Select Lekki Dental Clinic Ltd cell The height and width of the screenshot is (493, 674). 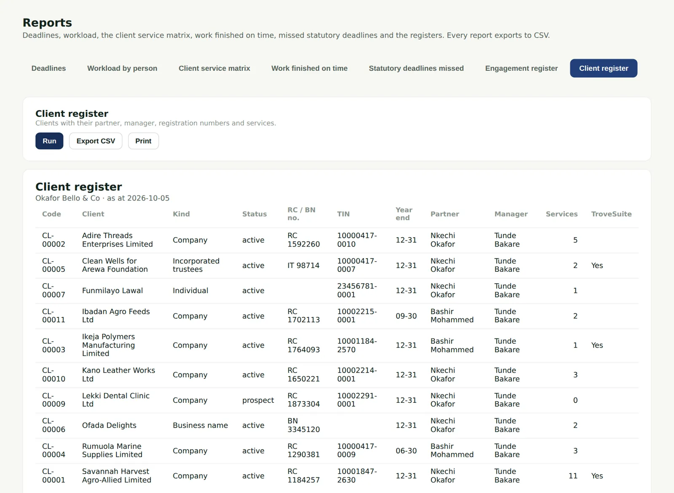[116, 400]
